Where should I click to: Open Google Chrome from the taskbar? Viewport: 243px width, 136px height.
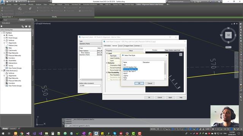tap(22, 133)
